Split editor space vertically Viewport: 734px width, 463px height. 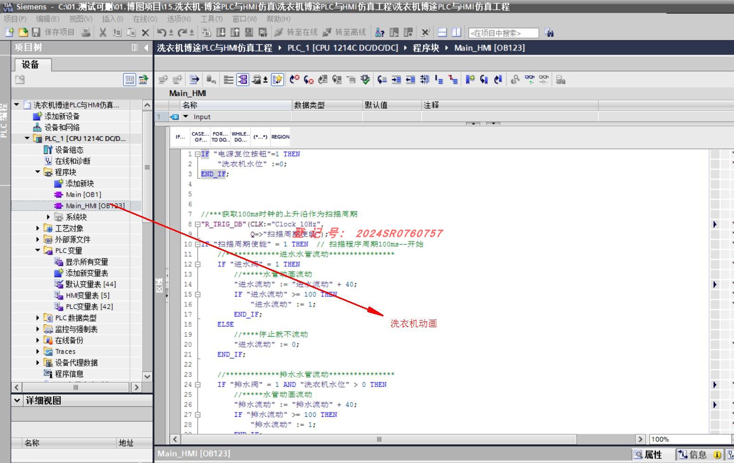click(x=456, y=32)
